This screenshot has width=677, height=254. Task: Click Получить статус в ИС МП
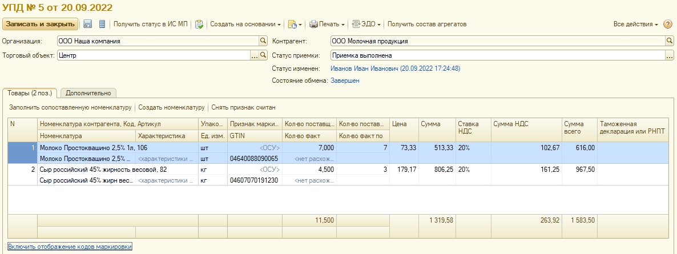(x=150, y=25)
